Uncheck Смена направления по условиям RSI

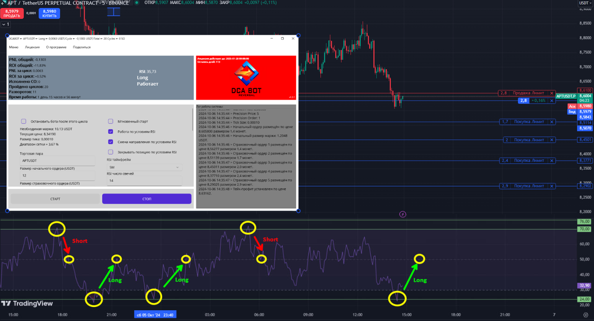(x=110, y=142)
